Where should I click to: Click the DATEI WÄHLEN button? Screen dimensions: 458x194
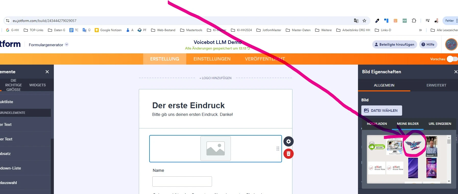[x=381, y=111]
